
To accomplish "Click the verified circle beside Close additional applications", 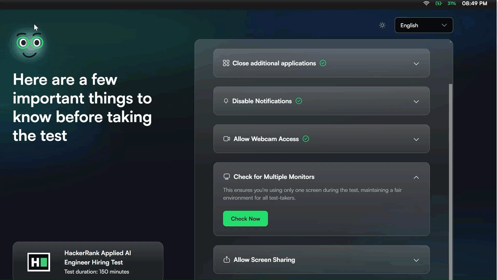I will 323,63.
